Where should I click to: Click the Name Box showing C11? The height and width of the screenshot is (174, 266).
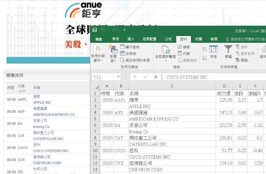tap(104, 77)
